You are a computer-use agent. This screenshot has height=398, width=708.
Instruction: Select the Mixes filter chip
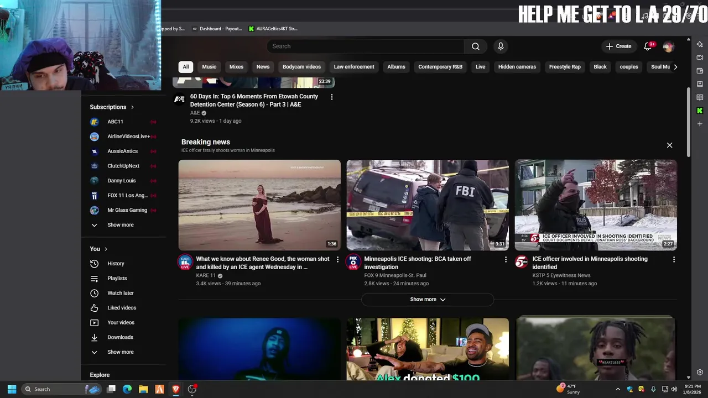pyautogui.click(x=236, y=67)
